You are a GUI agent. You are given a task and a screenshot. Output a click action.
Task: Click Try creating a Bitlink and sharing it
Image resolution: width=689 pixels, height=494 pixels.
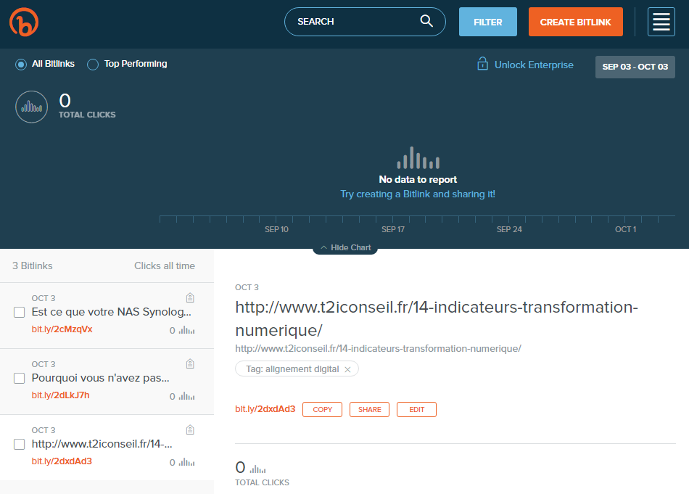pyautogui.click(x=418, y=194)
